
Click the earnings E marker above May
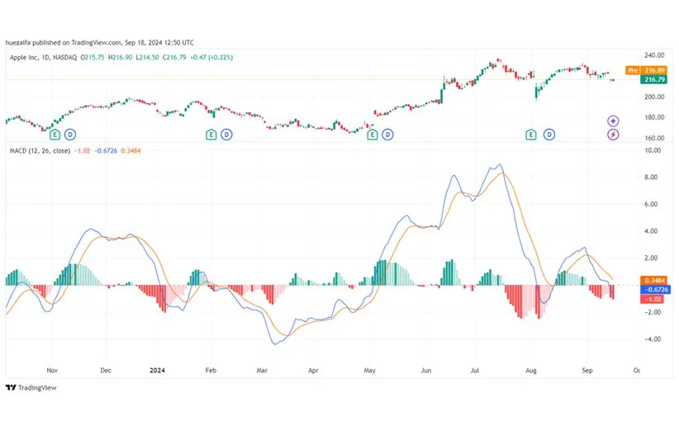pyautogui.click(x=372, y=133)
